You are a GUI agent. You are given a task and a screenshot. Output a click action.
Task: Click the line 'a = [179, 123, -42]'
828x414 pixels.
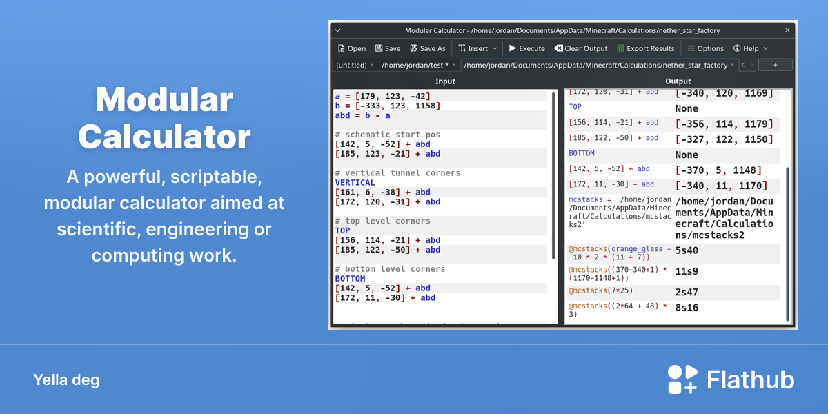click(383, 96)
